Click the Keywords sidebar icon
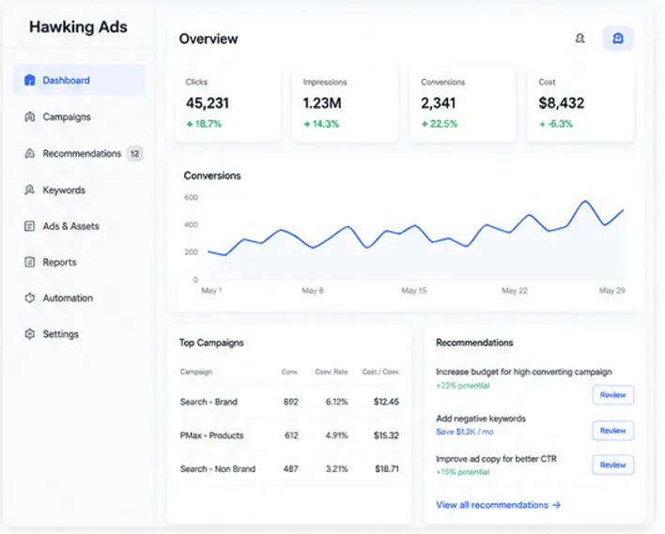 (x=30, y=190)
